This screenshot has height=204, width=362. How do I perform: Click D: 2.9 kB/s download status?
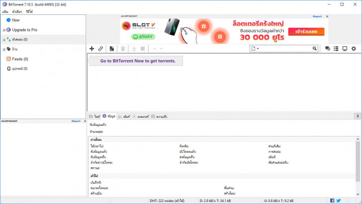(215, 201)
